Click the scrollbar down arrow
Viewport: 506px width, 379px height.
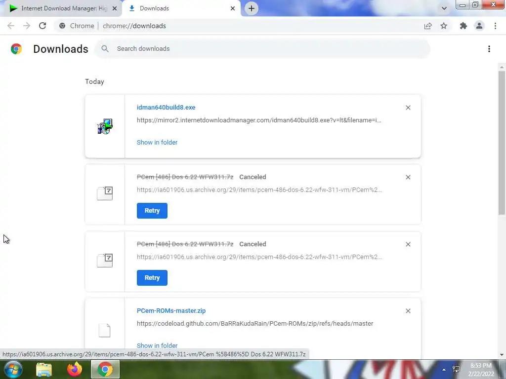502,355
